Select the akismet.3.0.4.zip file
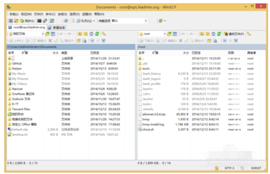The height and width of the screenshot is (174, 270). tap(152, 114)
